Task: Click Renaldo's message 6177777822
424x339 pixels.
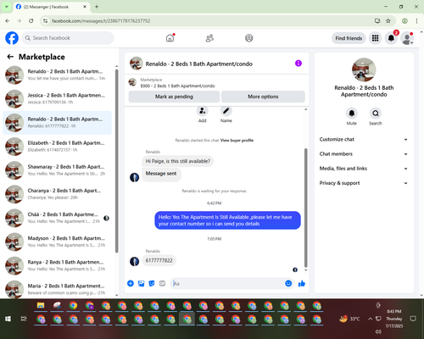Action: pyautogui.click(x=159, y=260)
